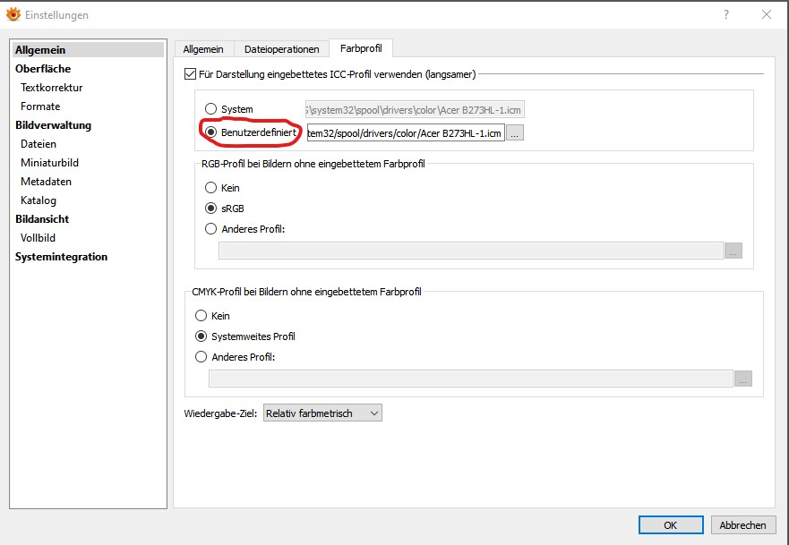Image resolution: width=789 pixels, height=545 pixels.
Task: Open Dateien settings
Action: click(x=39, y=144)
